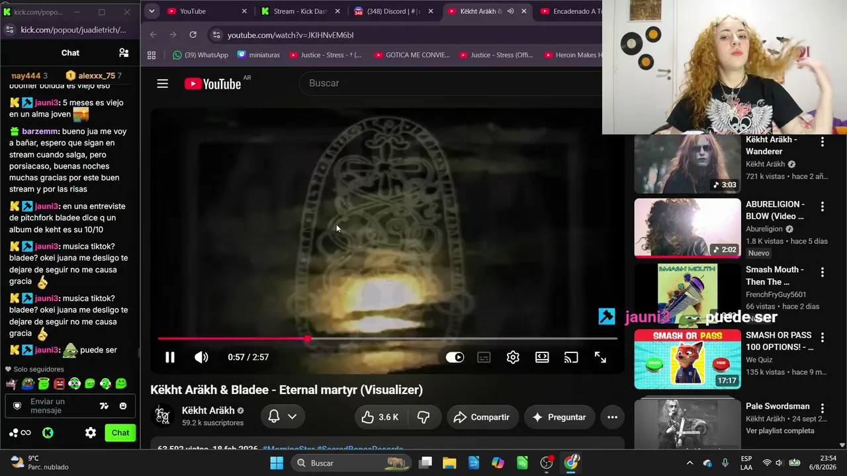Open the Këkht Aräkh Wanderer video thumbnail

688,164
